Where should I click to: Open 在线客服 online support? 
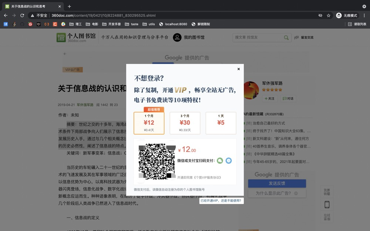point(327,217)
